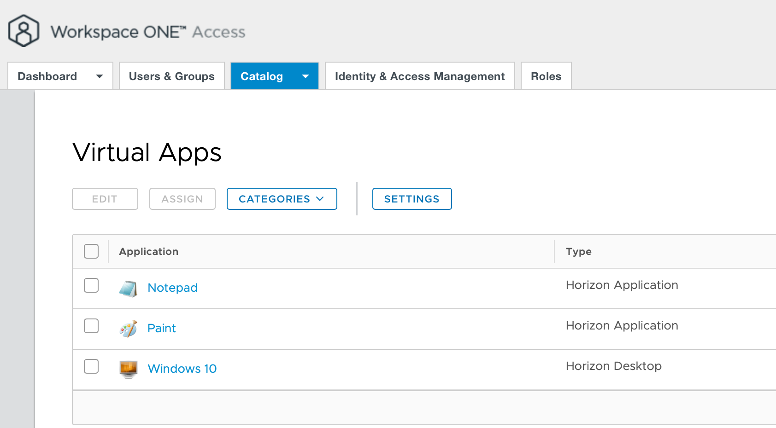
Task: Toggle the select-all checkbox in table header
Action: (x=91, y=251)
